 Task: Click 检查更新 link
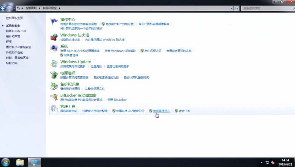point(96,66)
